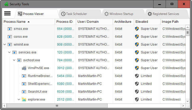Screen dimensions: 192x110
Task: Click the Registered Services gear icon
Action: pos(150,14)
